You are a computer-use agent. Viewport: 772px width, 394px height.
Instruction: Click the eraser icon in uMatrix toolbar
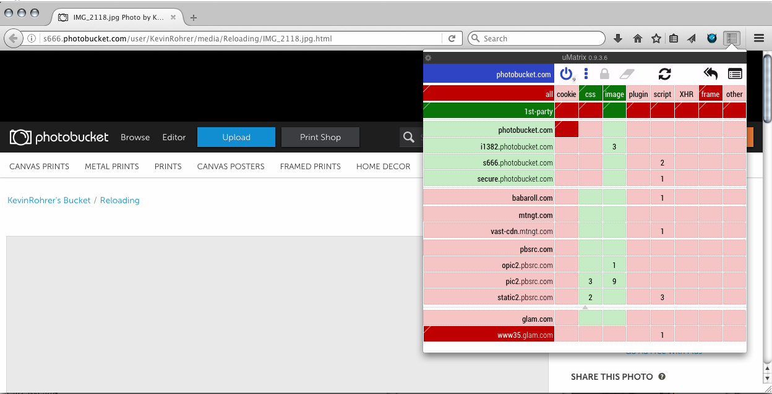coord(627,74)
